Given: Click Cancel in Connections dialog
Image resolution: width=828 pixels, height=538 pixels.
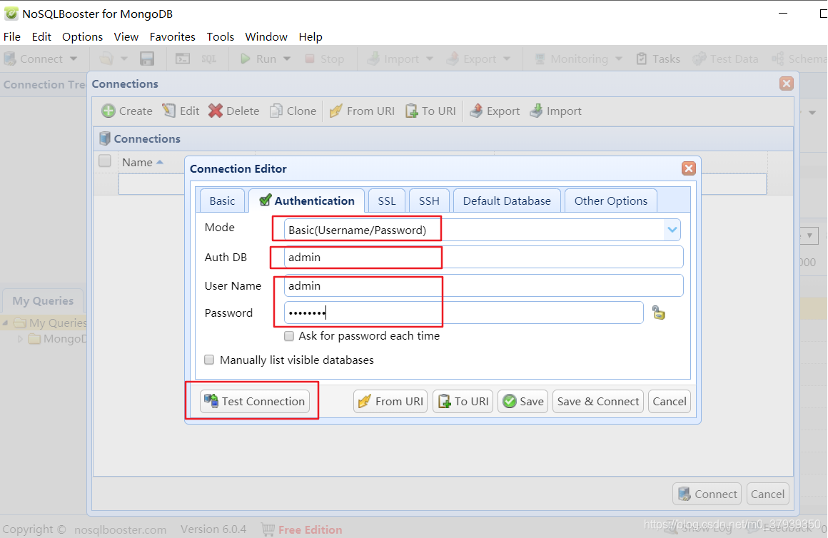Looking at the screenshot, I should tap(767, 494).
